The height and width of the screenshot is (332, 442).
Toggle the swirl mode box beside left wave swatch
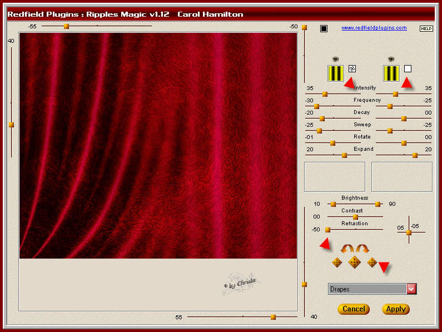[352, 68]
